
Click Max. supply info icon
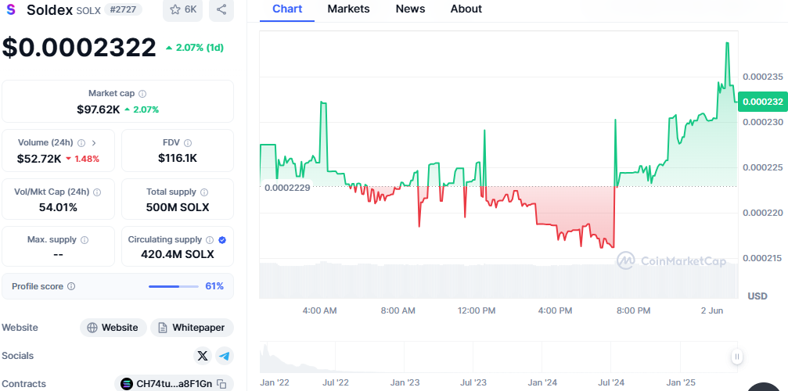[x=85, y=240]
